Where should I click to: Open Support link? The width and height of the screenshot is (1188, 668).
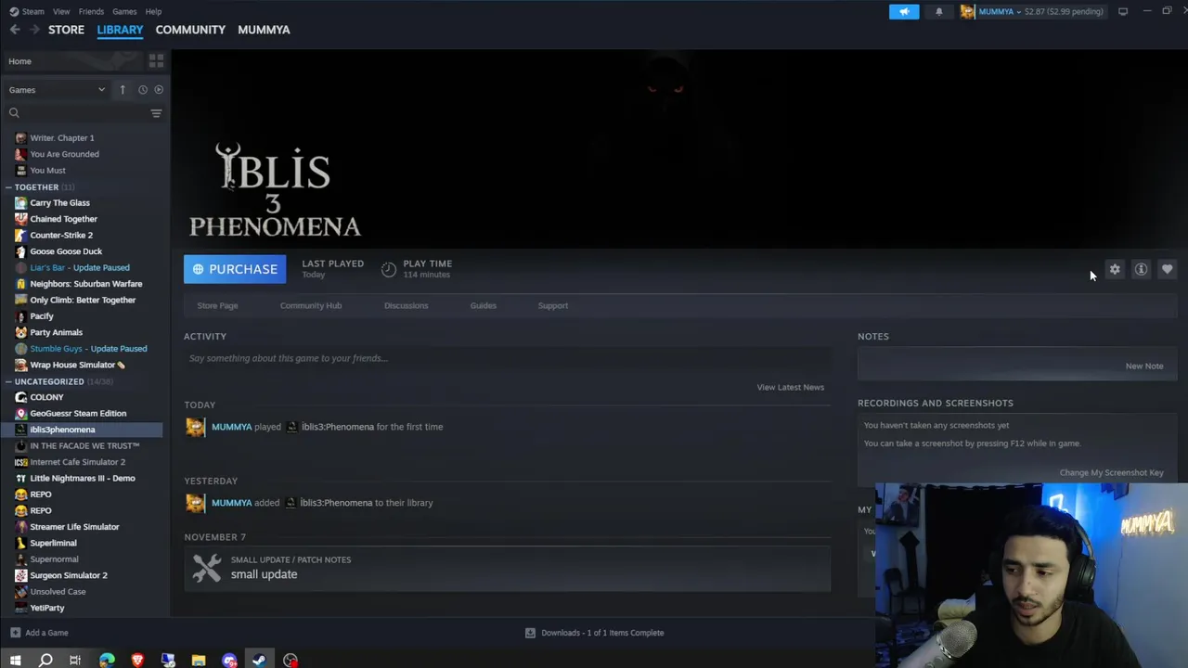pyautogui.click(x=553, y=305)
